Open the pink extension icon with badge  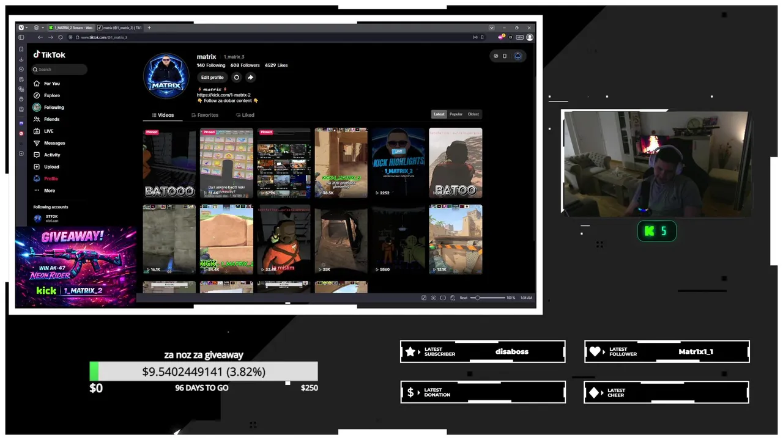pos(502,37)
